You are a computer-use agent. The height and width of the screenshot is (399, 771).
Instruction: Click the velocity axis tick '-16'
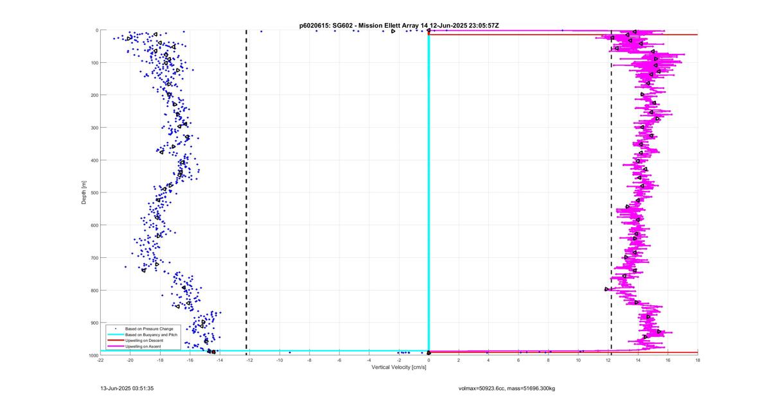(190, 361)
